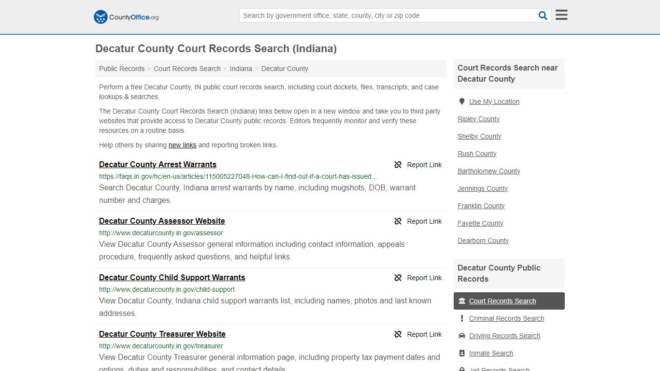660x371 pixels.
Task: Open decaturcounty.in.gov/assessor URL
Action: [x=161, y=233]
